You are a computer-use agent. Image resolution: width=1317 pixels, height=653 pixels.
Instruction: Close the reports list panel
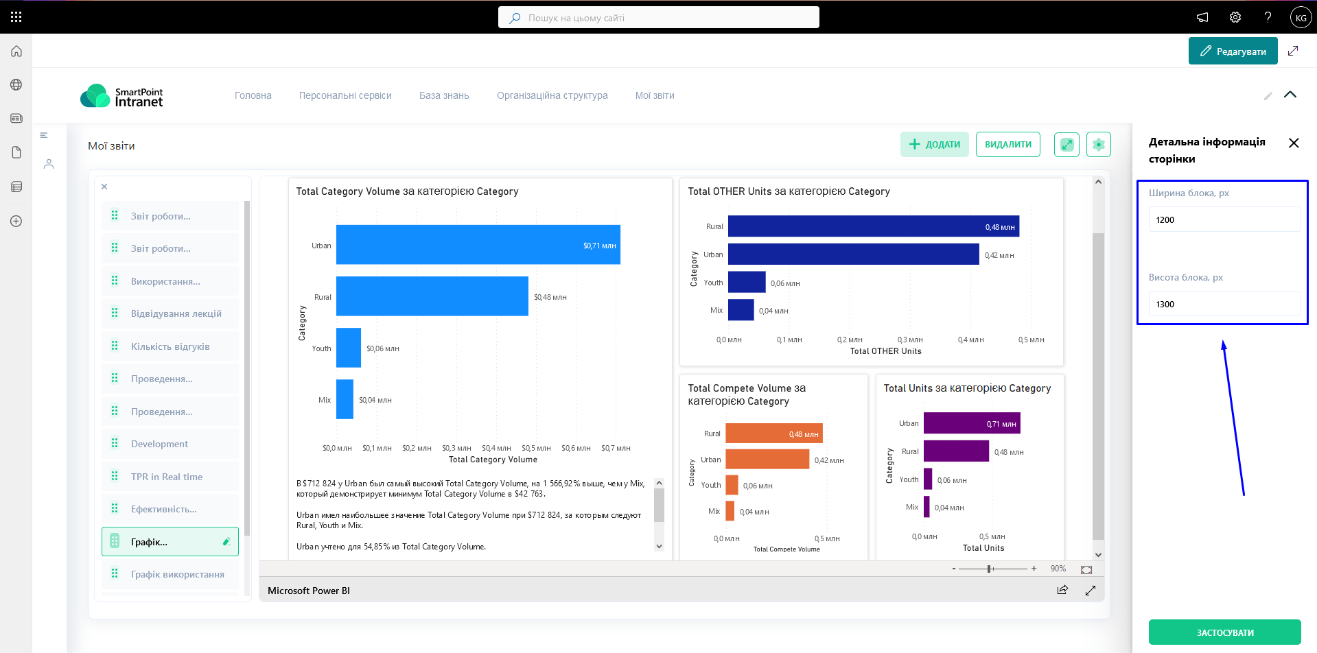[104, 187]
